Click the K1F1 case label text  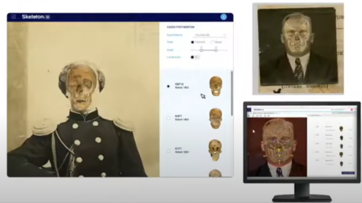click(x=182, y=150)
